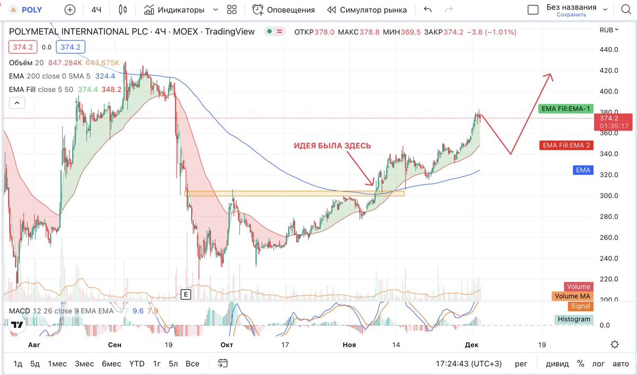Select the EMA Fill:EMA-1 price label

[x=566, y=109]
